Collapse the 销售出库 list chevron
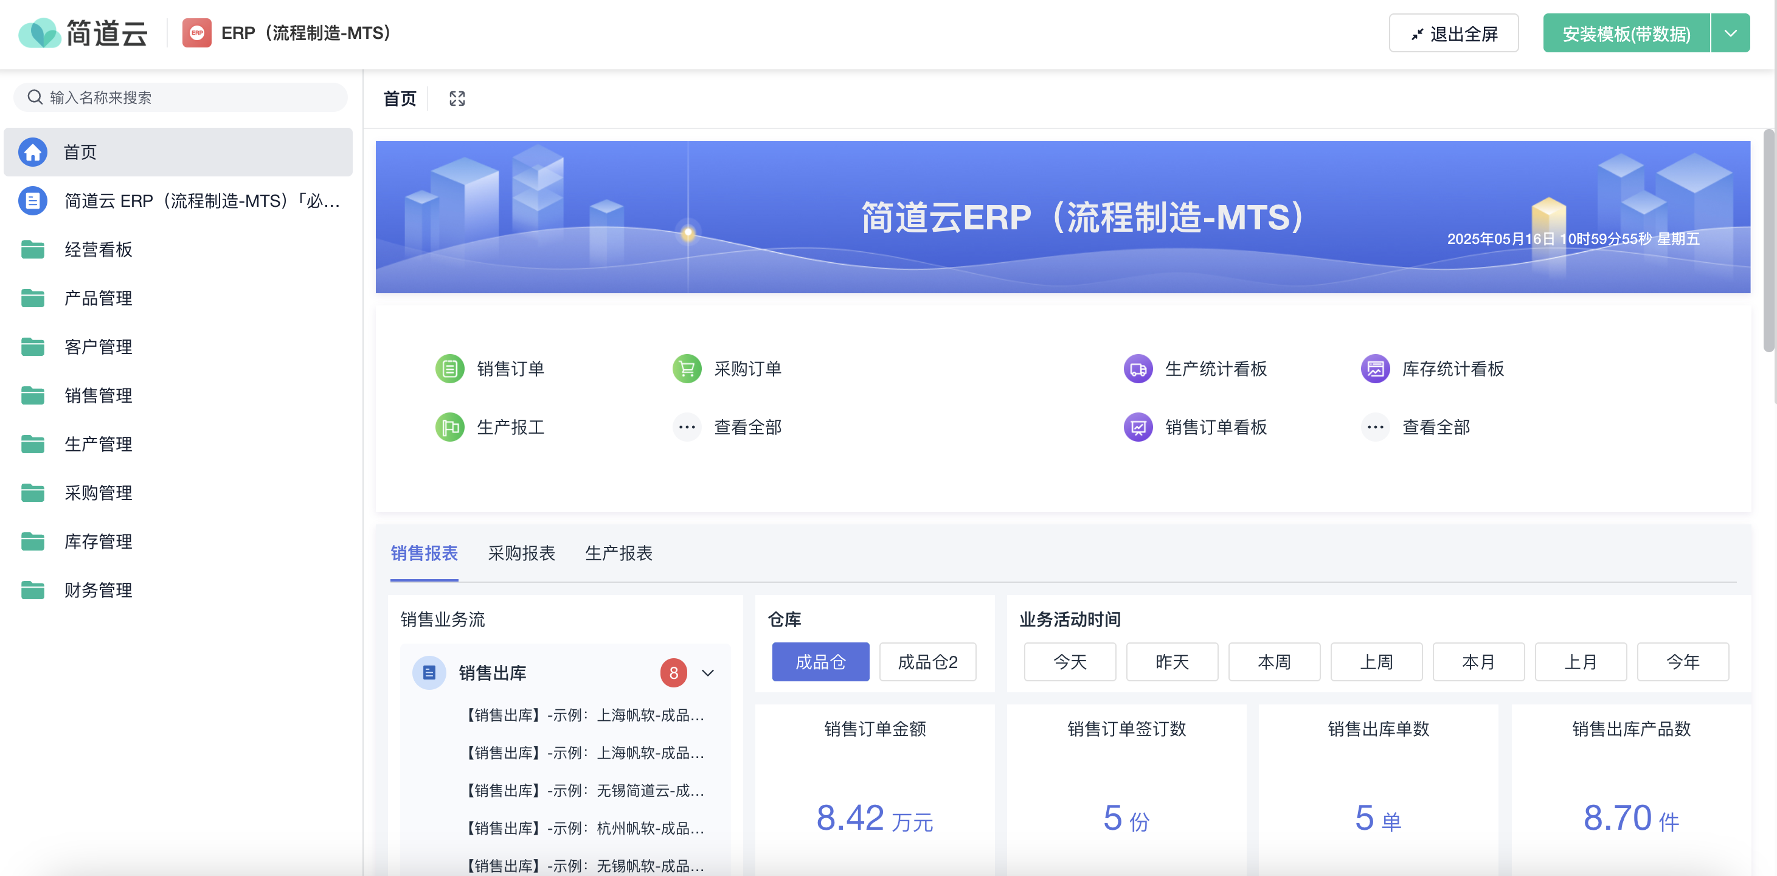1777x876 pixels. pyautogui.click(x=708, y=672)
